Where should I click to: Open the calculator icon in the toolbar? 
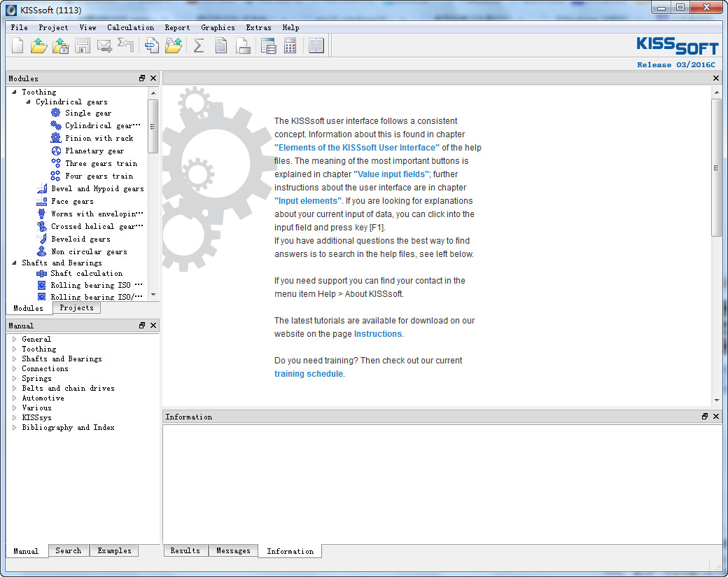pos(290,46)
